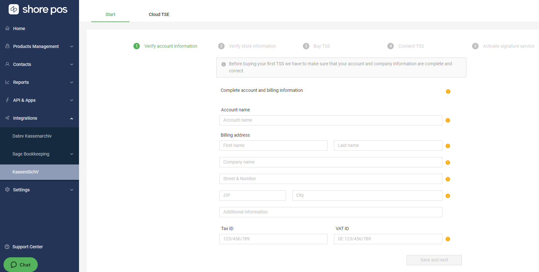Click the warning icon next to Street & Number field
Viewport: 539px width, 272px height.
448,179
